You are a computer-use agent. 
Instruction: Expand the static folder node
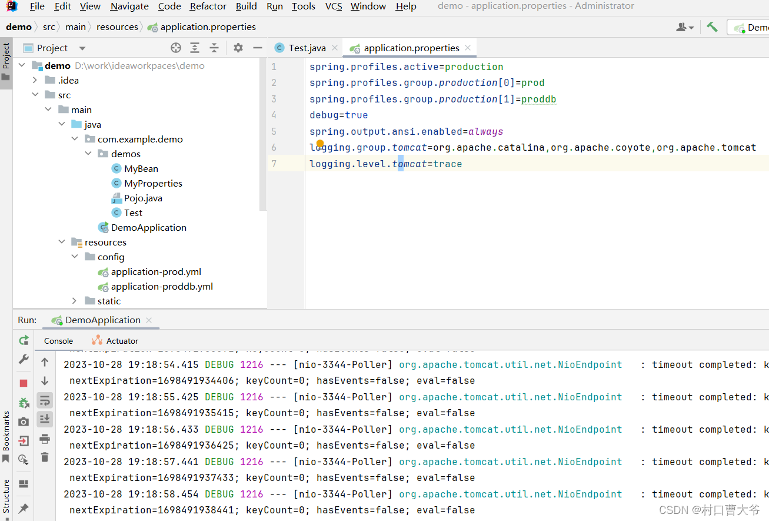[75, 301]
